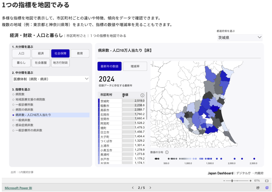
Task: Select the 一般病床数 indicator option
Action: (x=23, y=120)
